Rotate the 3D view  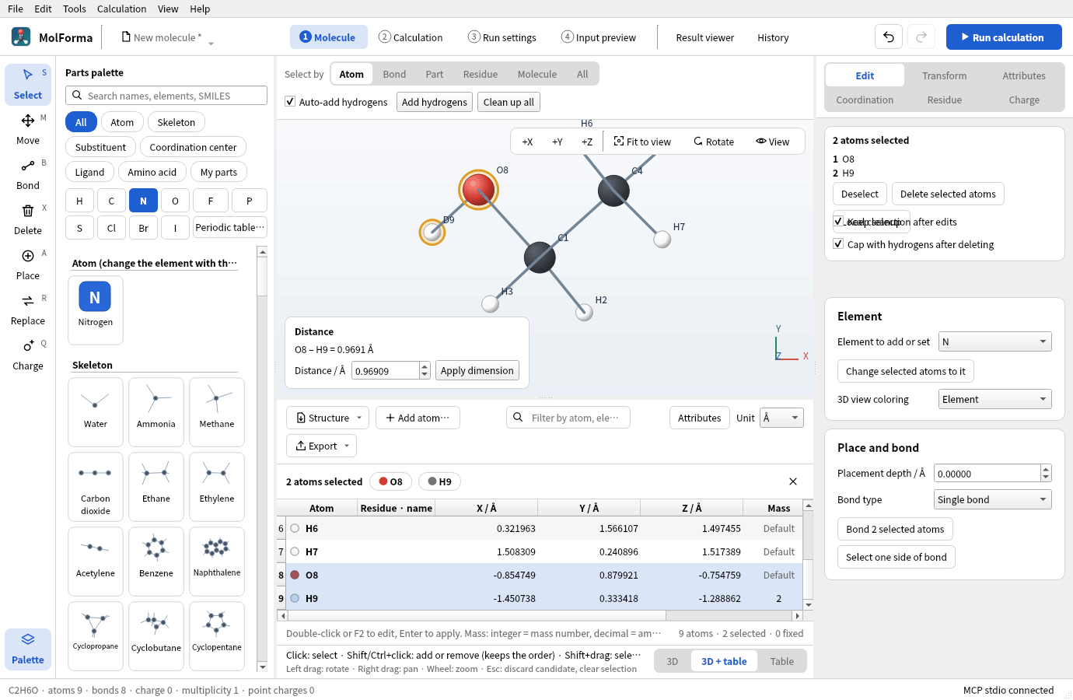coord(714,142)
